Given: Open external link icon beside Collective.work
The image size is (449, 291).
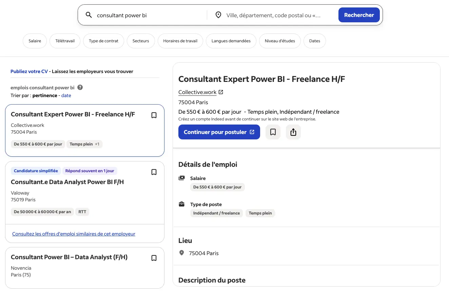Looking at the screenshot, I should (221, 92).
